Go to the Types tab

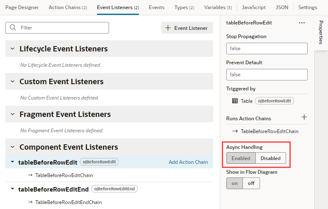click(184, 7)
